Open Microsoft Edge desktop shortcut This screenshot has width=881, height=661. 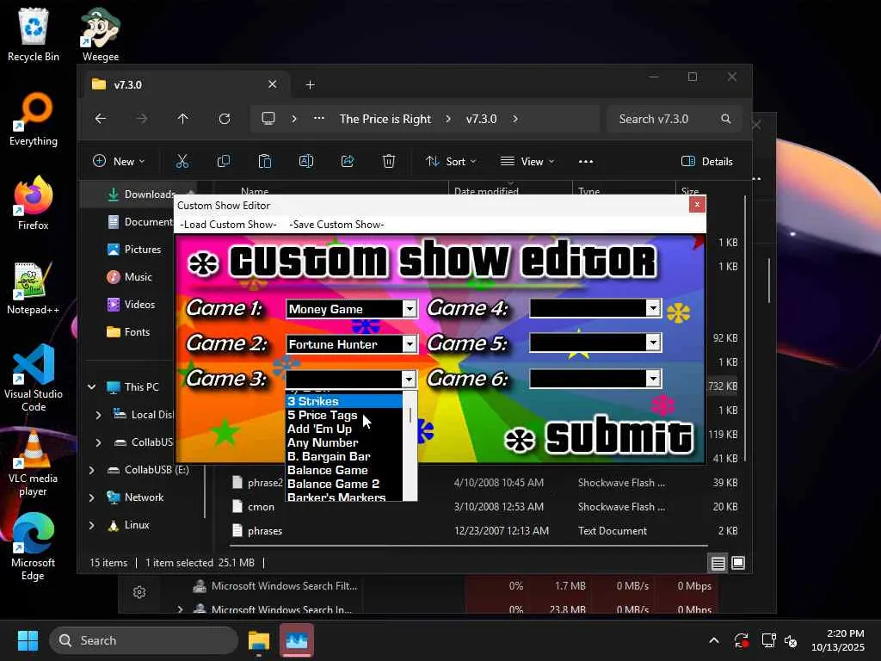click(34, 547)
